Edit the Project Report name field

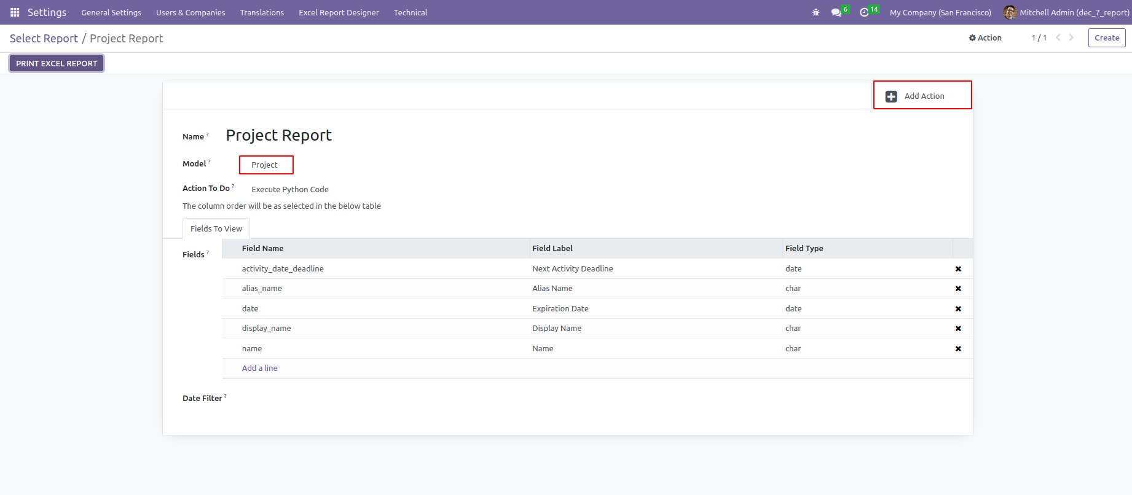pyautogui.click(x=279, y=135)
